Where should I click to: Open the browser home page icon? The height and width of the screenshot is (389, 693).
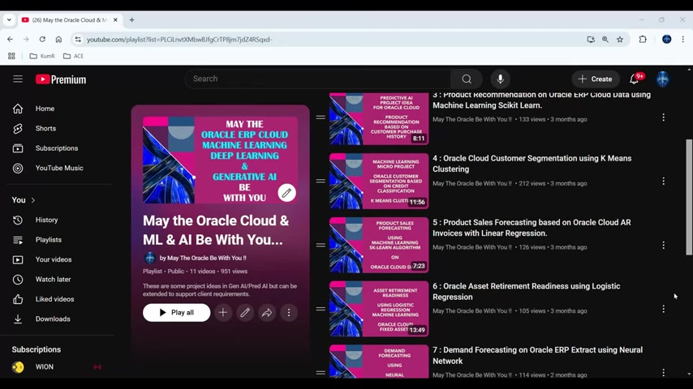click(x=58, y=39)
